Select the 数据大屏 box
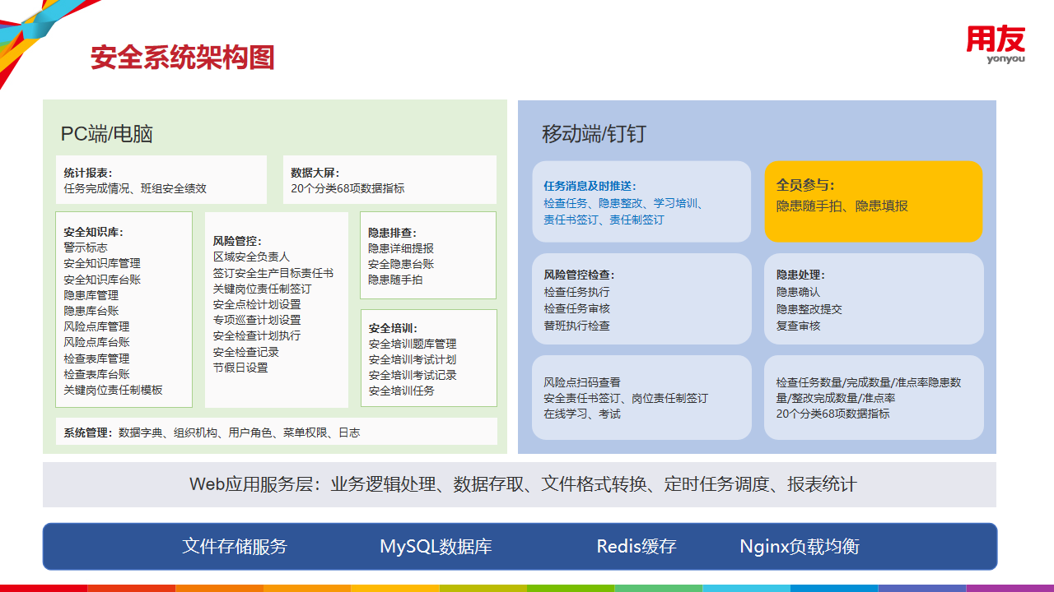 coord(389,180)
